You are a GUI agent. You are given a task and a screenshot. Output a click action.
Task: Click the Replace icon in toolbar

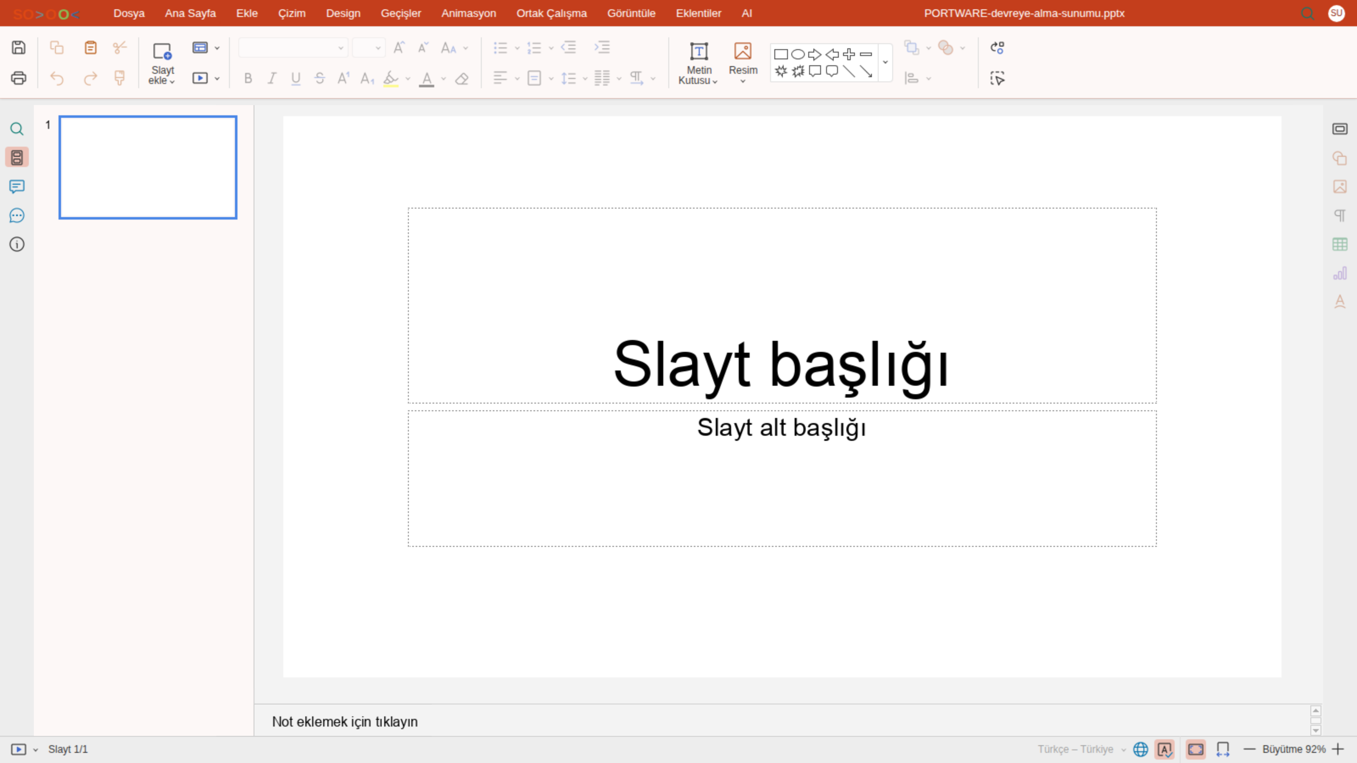(x=997, y=47)
